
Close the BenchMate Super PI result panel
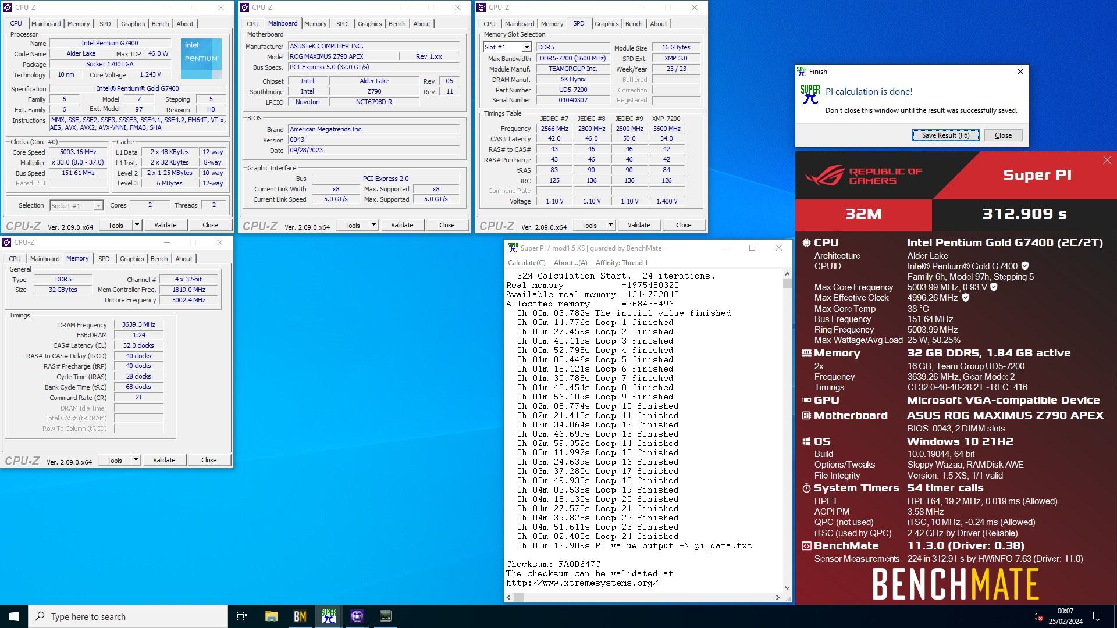[1107, 160]
